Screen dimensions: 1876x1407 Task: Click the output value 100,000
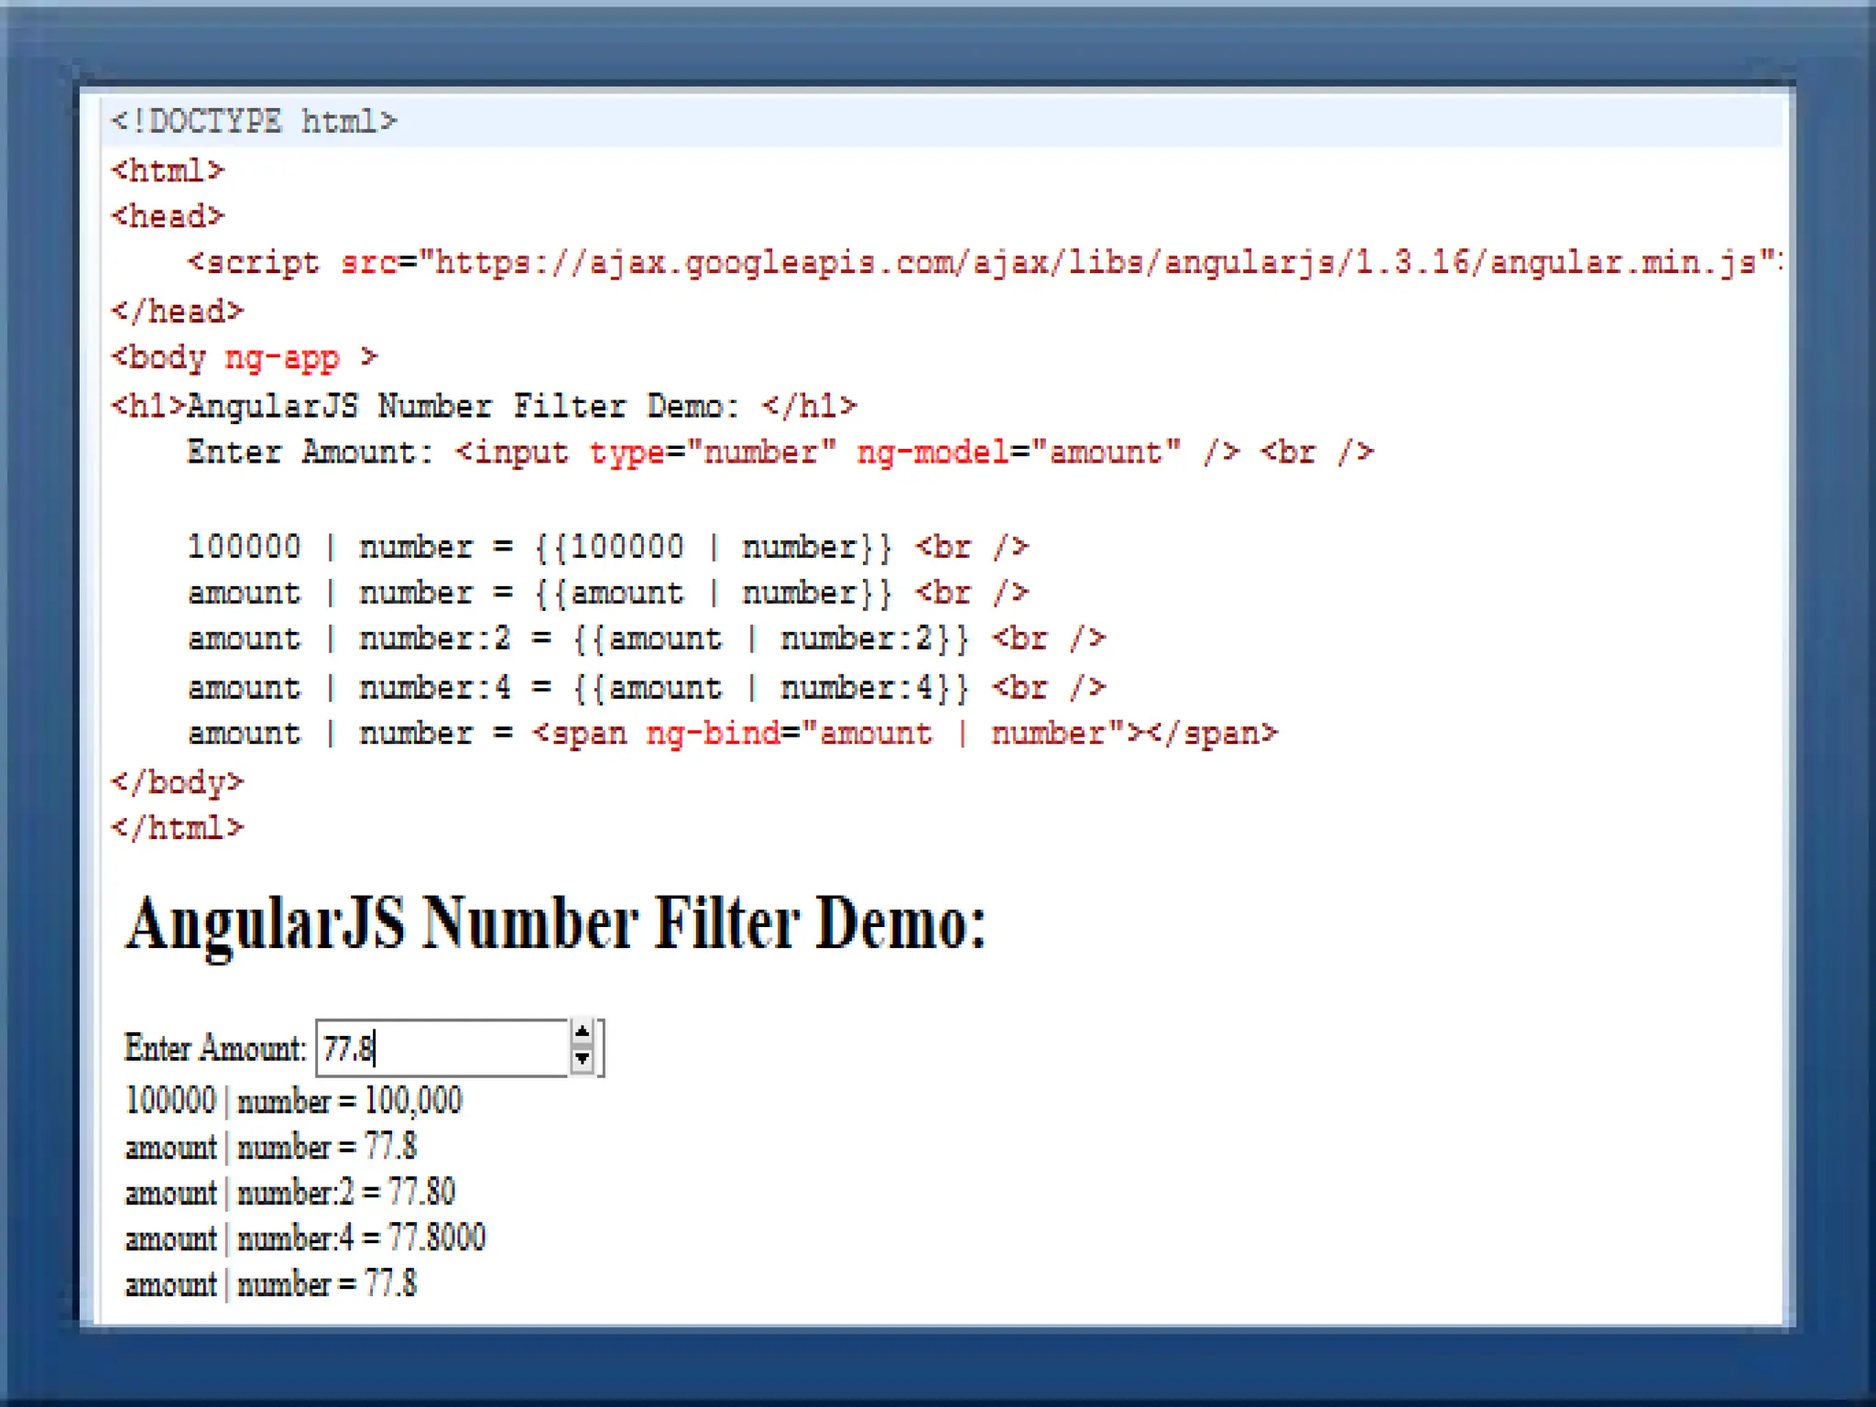[x=413, y=1100]
